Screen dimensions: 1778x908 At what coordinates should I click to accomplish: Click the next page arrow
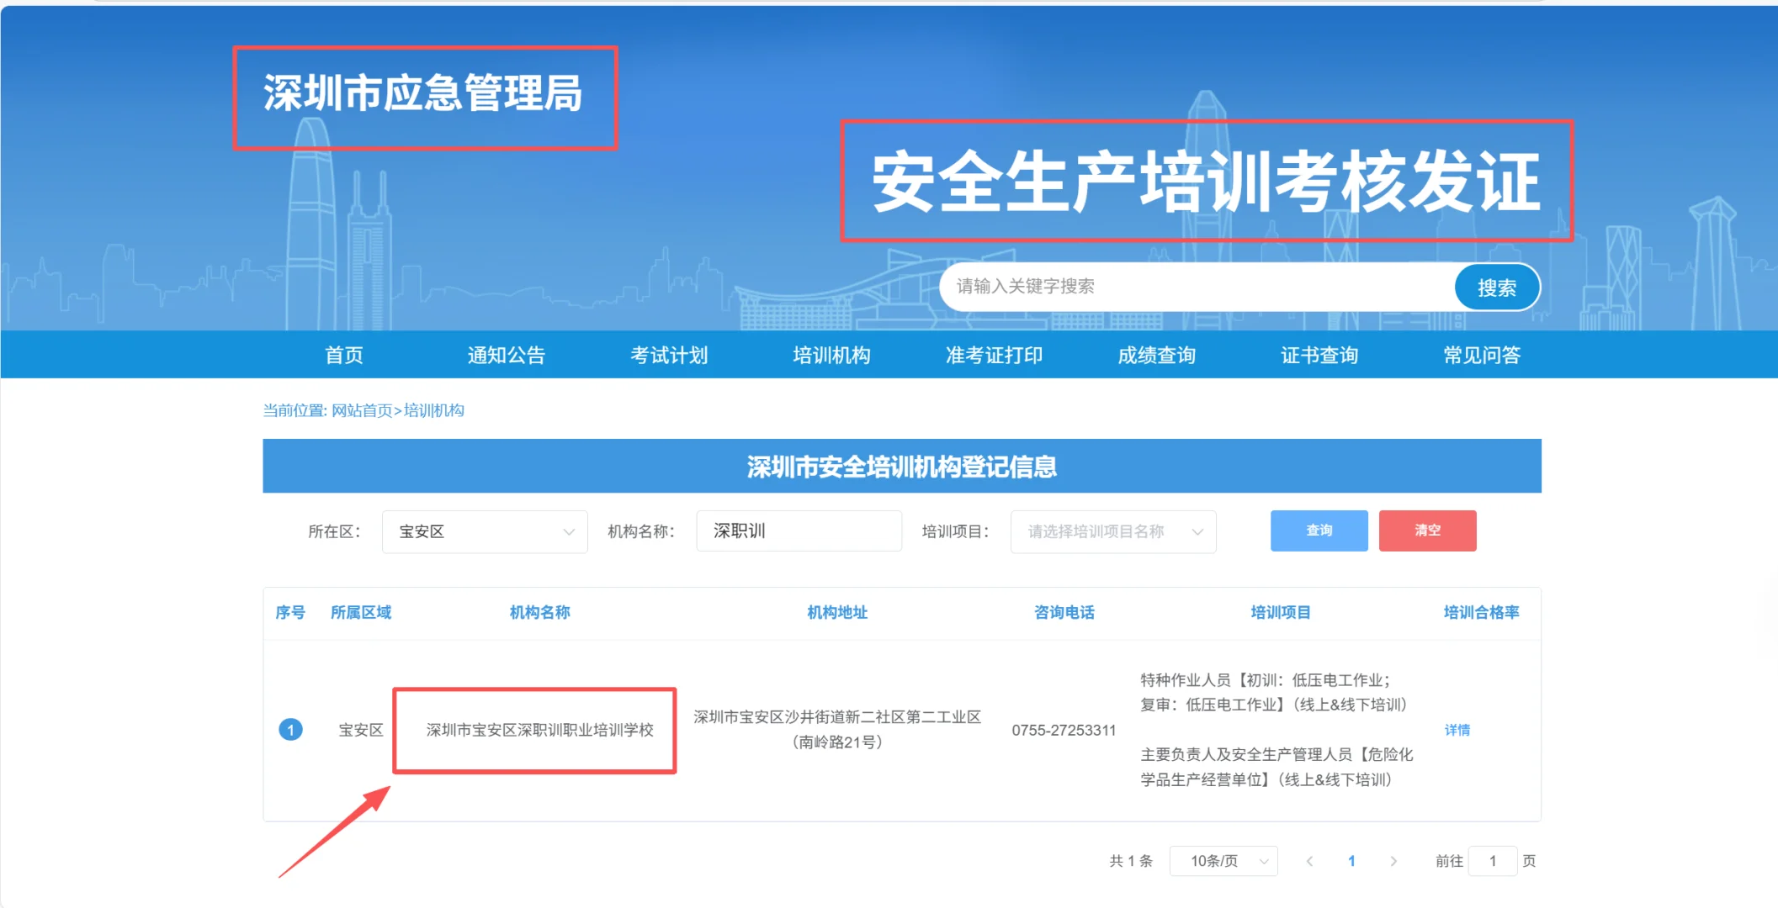pyautogui.click(x=1393, y=860)
